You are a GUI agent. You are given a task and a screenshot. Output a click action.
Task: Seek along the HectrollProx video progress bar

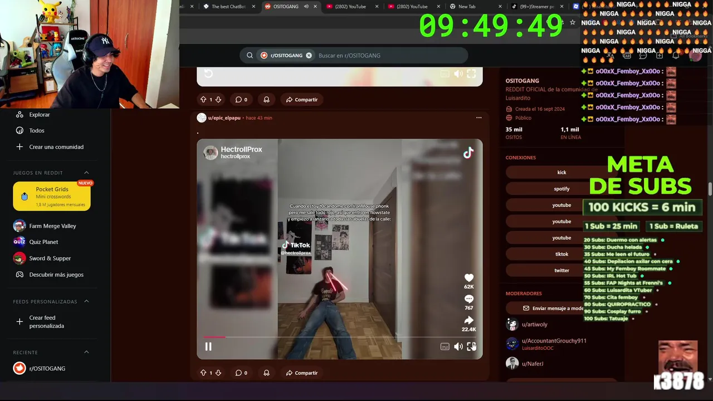tap(340, 337)
